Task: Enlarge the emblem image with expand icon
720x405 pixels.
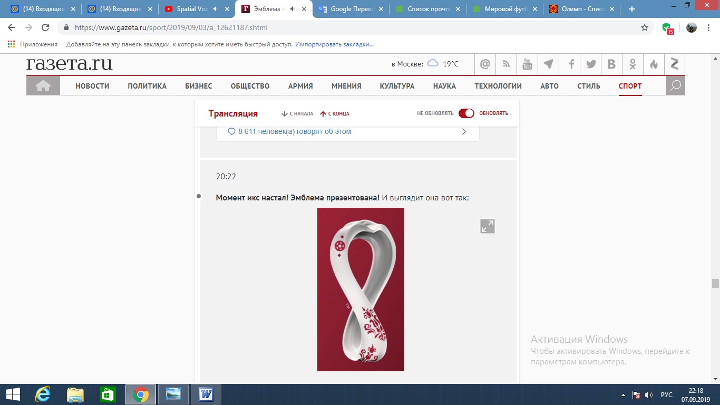Action: point(488,226)
